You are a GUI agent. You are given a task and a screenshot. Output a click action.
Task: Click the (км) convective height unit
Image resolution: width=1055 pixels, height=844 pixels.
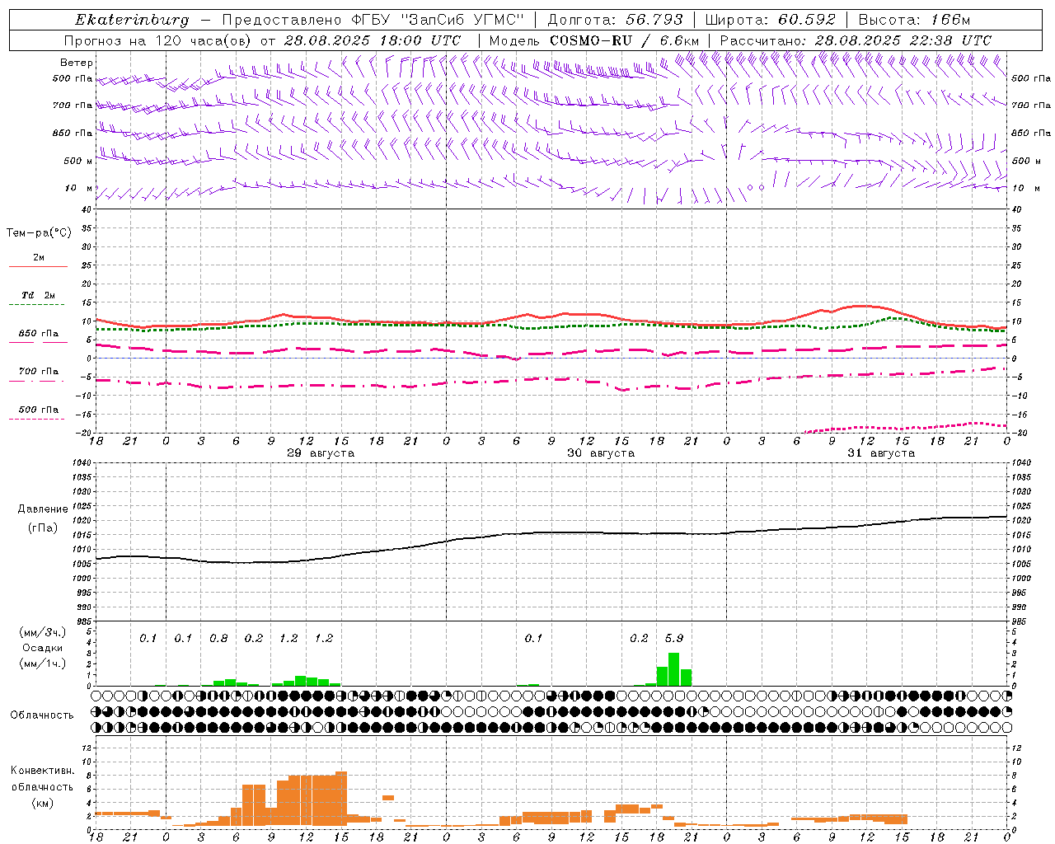[42, 803]
